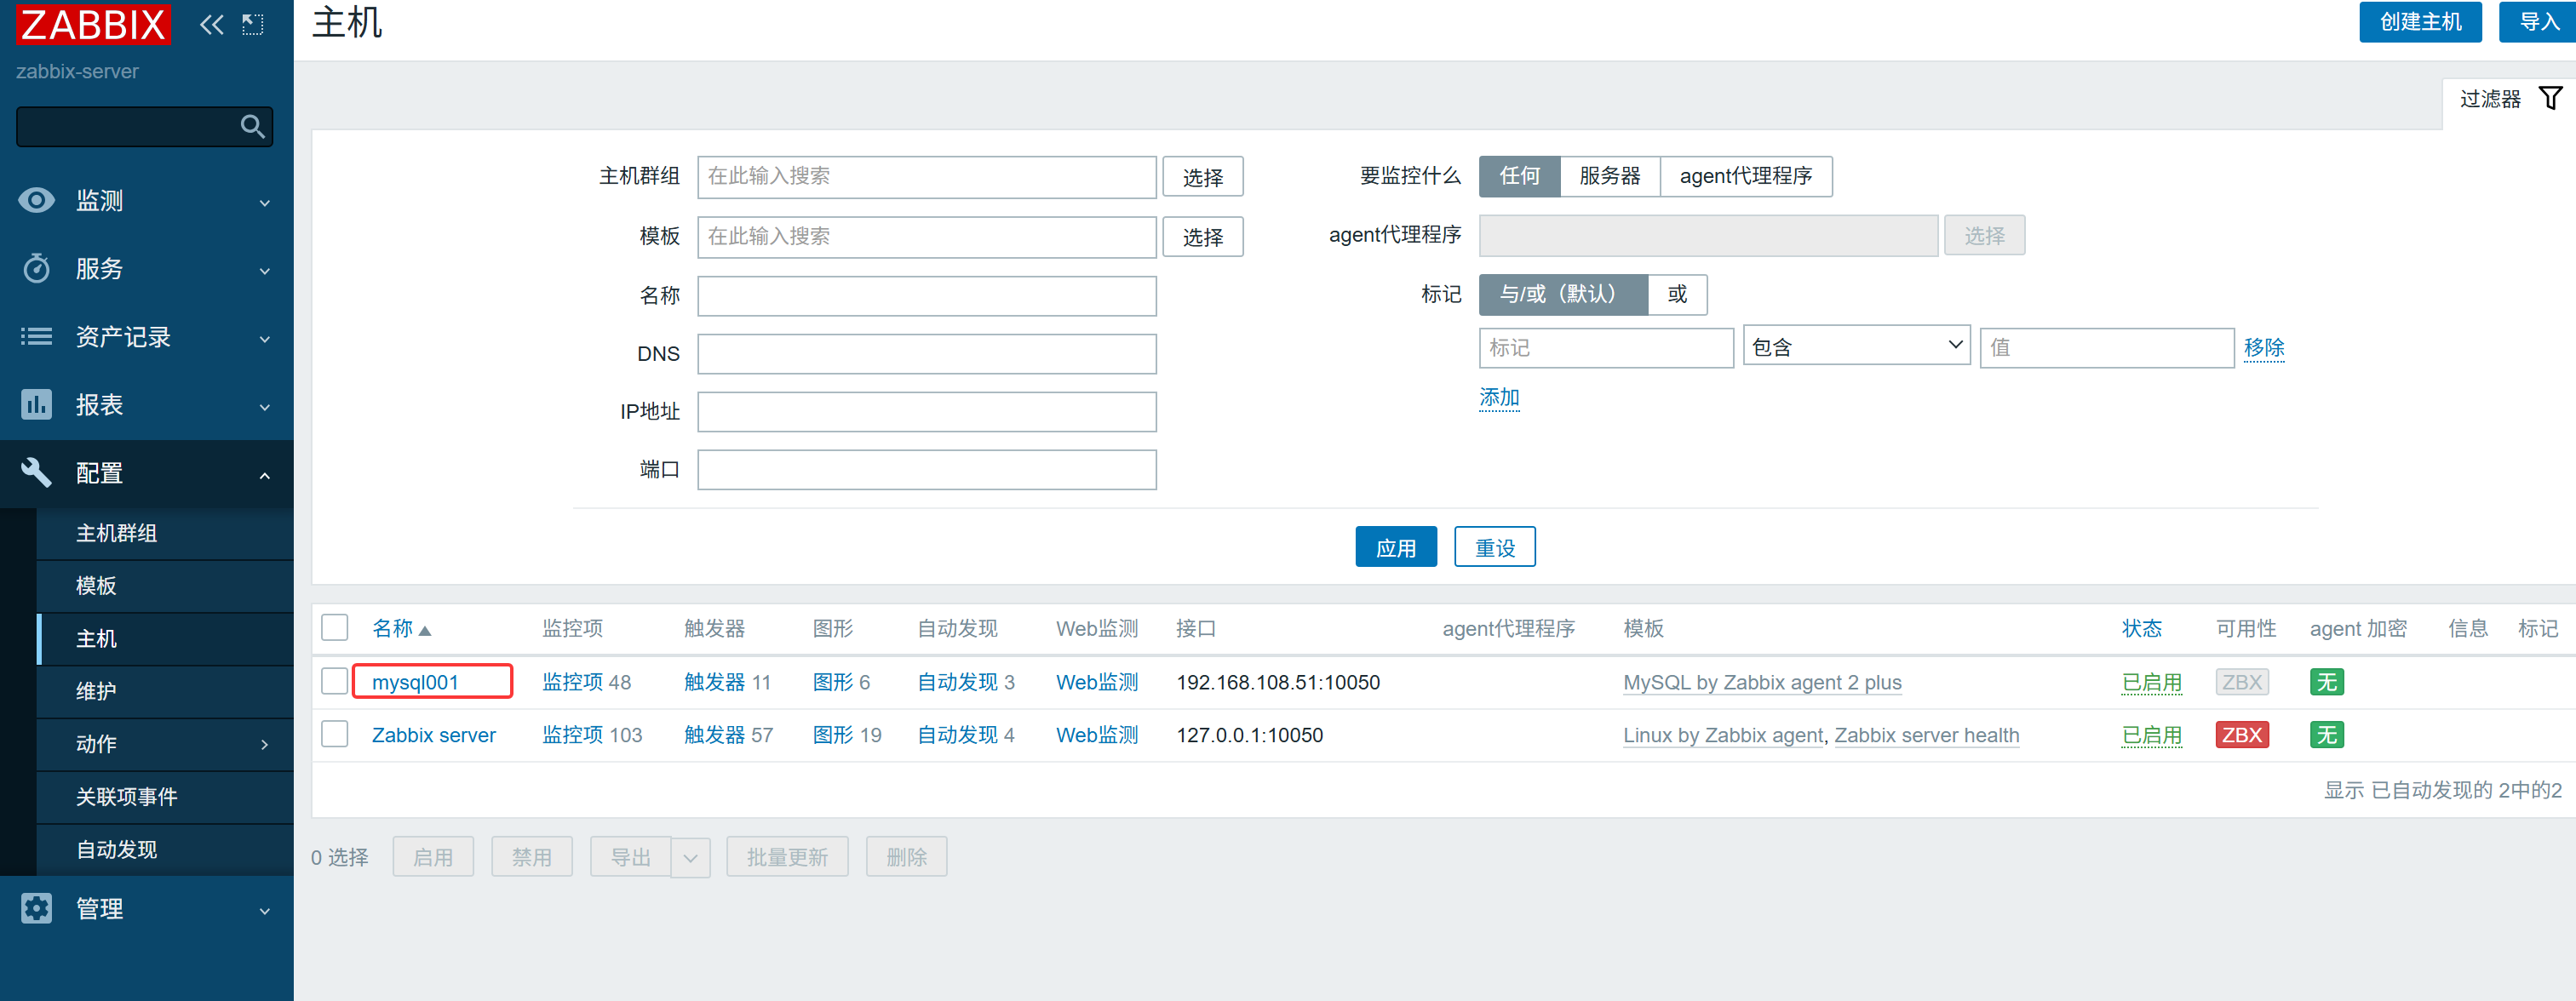Collapse the 配置 menu chevron

tap(265, 475)
